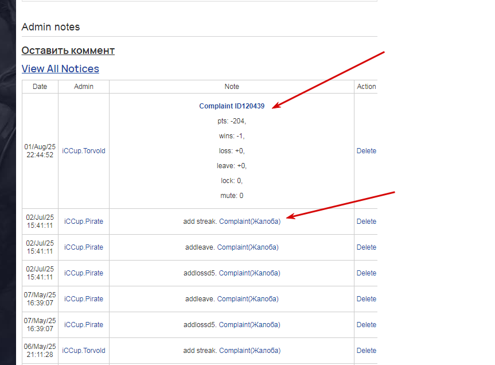Select the 'loss: +0,' text
Viewport: 495px width, 365px height.
click(232, 151)
